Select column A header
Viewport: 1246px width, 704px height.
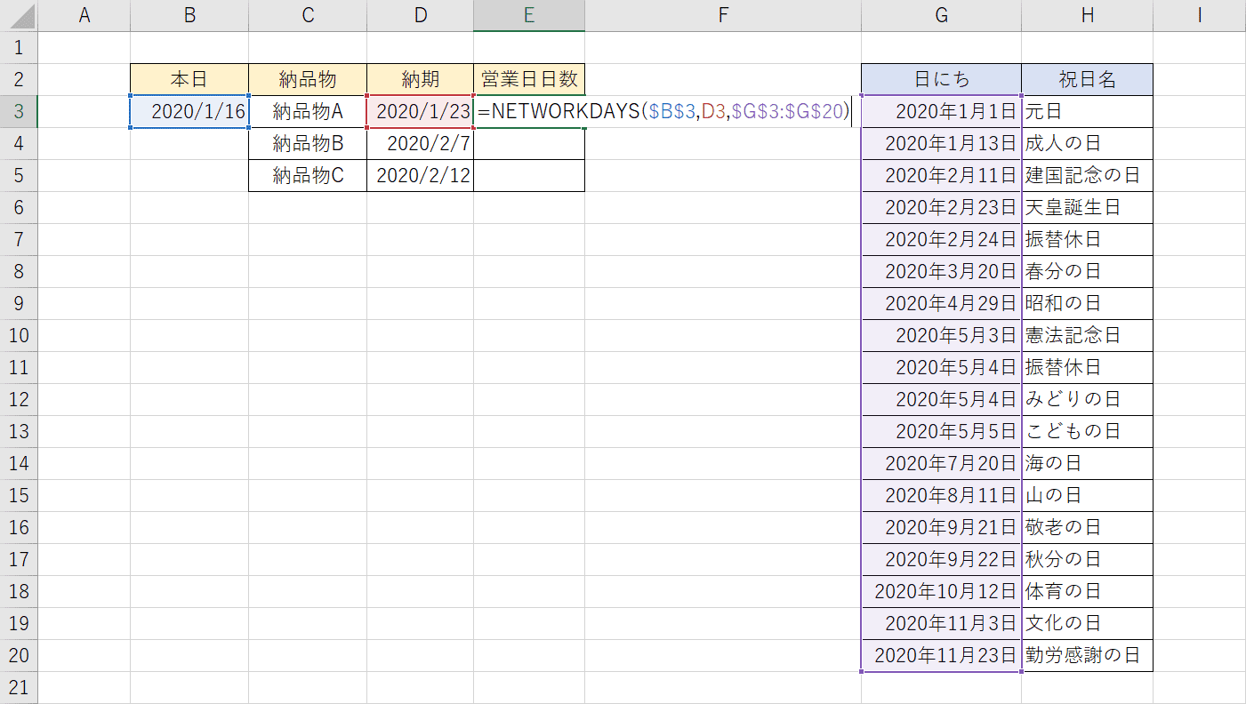[x=84, y=15]
